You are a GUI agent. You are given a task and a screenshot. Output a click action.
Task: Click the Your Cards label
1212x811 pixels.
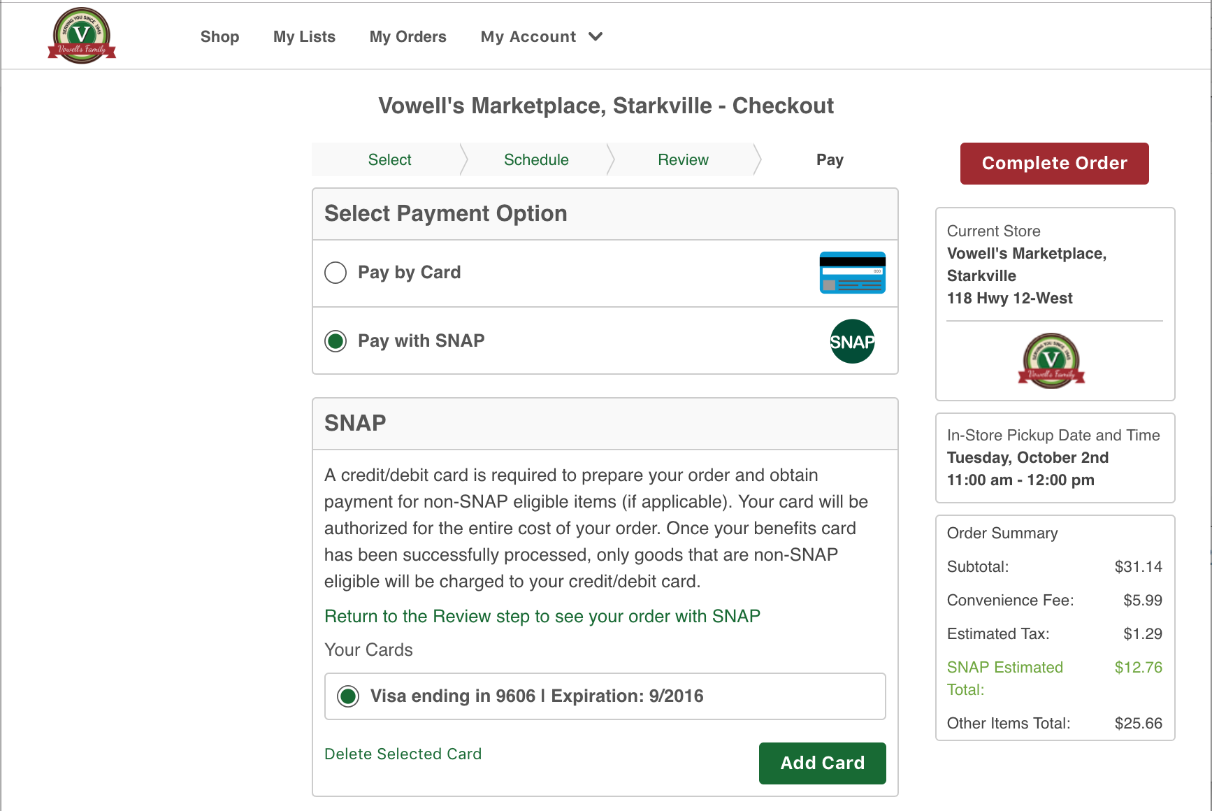[x=368, y=650]
